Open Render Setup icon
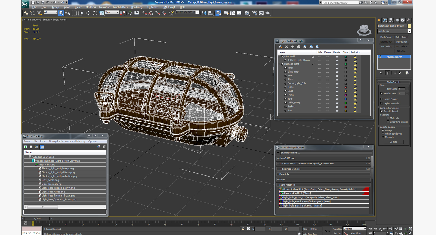 [255, 13]
